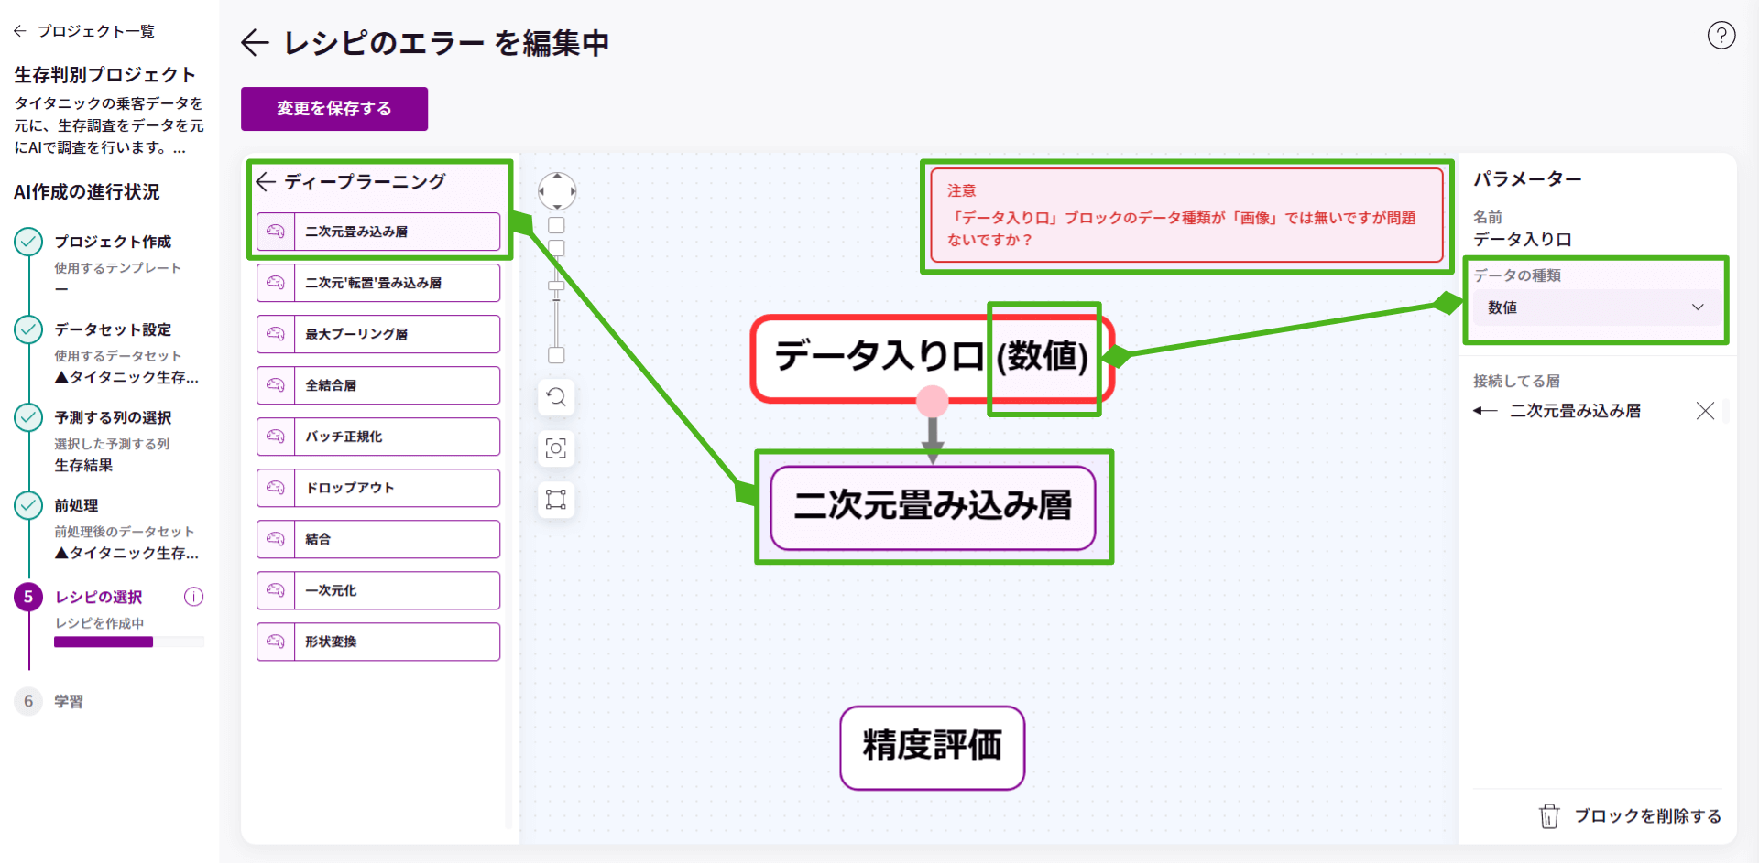Select the 二次元畳み込み層 block in the palette

[378, 232]
